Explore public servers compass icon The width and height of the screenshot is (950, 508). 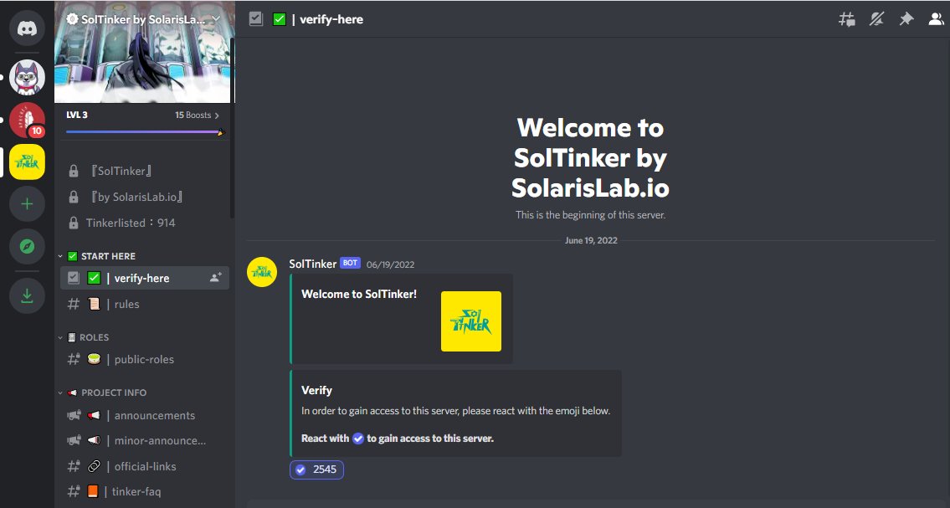click(27, 246)
